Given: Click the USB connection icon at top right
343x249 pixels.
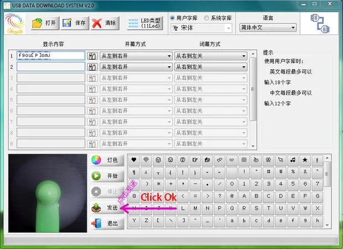Looking at the screenshot, I should coord(320,23).
